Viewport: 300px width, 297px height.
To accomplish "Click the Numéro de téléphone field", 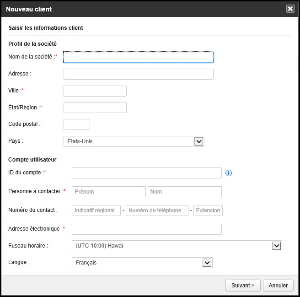I will pos(157,211).
